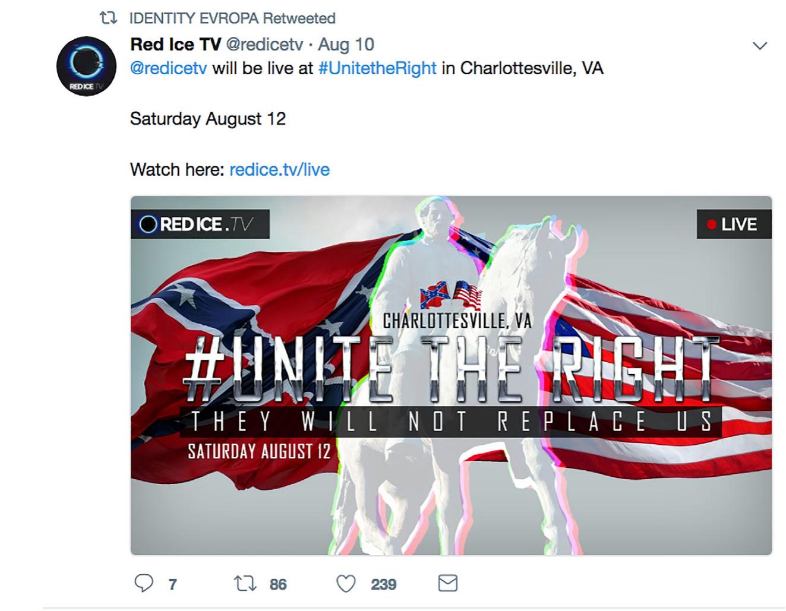This screenshot has height=611, width=786.
Task: Click the reply count 7
Action: click(172, 585)
